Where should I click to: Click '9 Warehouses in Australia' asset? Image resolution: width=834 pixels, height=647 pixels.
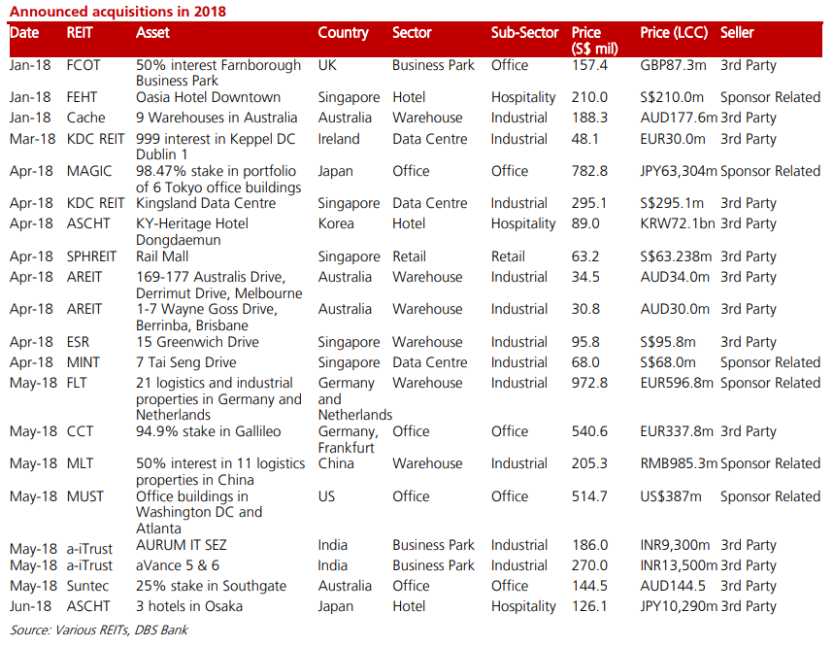[217, 118]
